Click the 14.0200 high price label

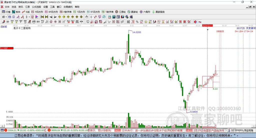click(x=137, y=32)
